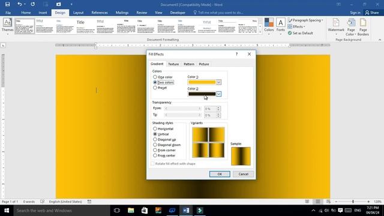Click the Sign in link

coord(355,13)
